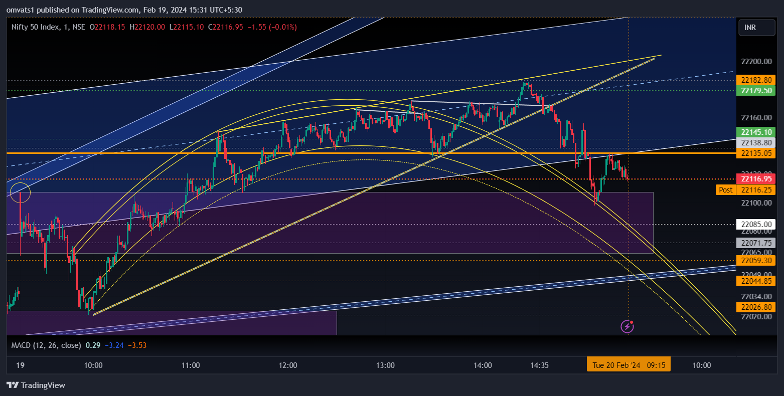Viewport: 784px width, 396px height.
Task: Click the 14:00 time axis label
Action: click(x=483, y=365)
